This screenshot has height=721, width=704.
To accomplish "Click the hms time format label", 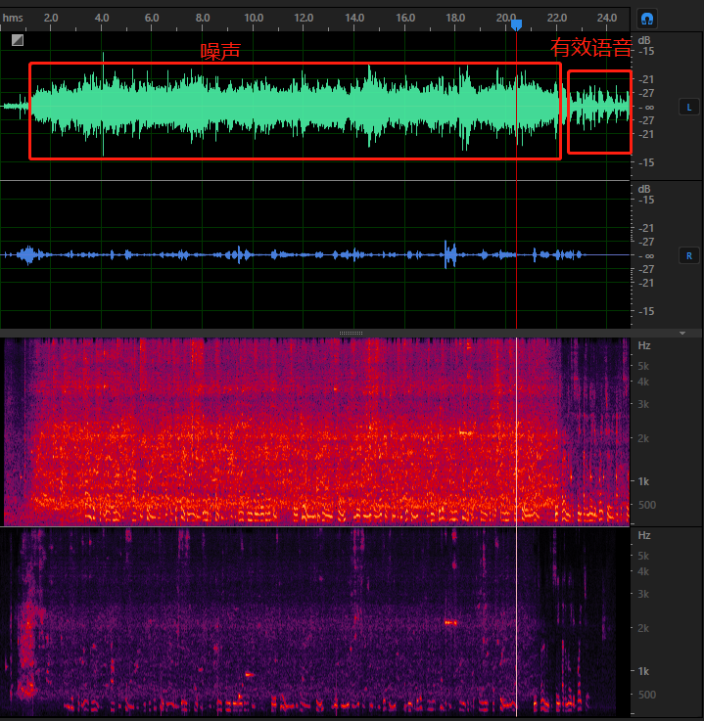I will pos(13,18).
